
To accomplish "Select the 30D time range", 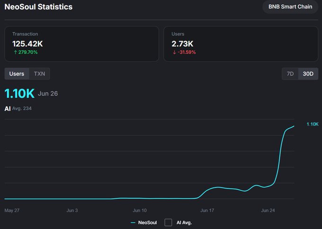I will [308, 74].
